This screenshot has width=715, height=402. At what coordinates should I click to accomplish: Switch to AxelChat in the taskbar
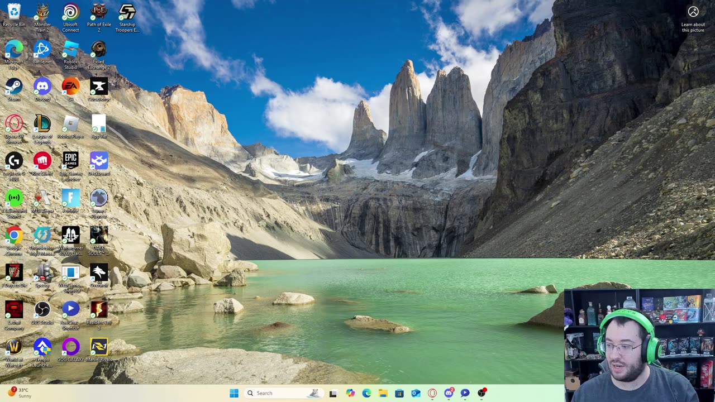coord(465,393)
